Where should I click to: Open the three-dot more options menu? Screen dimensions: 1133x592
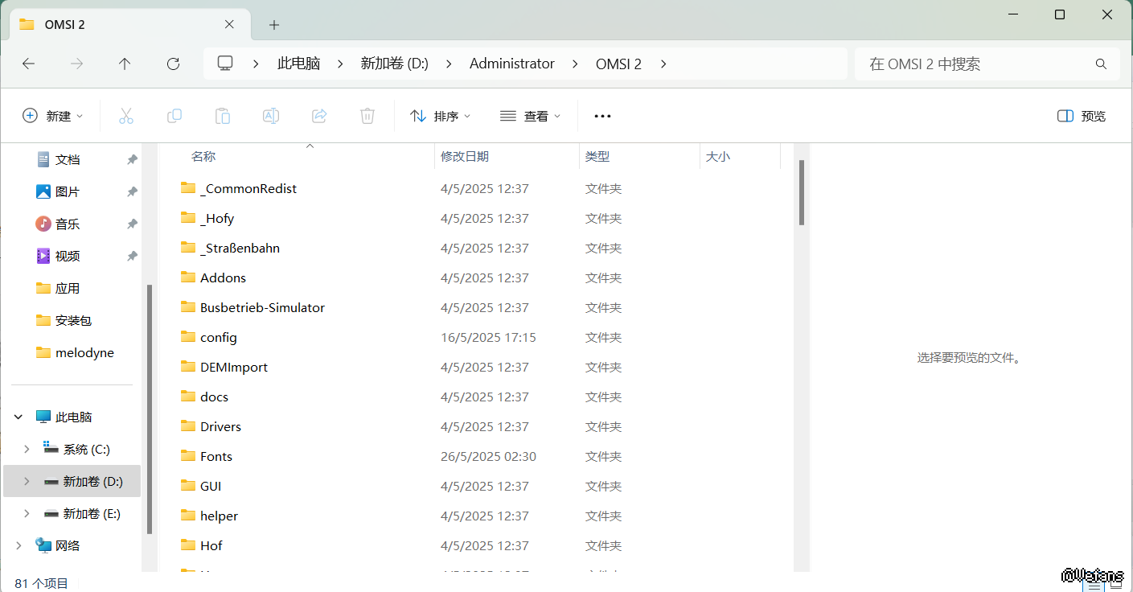pos(602,116)
